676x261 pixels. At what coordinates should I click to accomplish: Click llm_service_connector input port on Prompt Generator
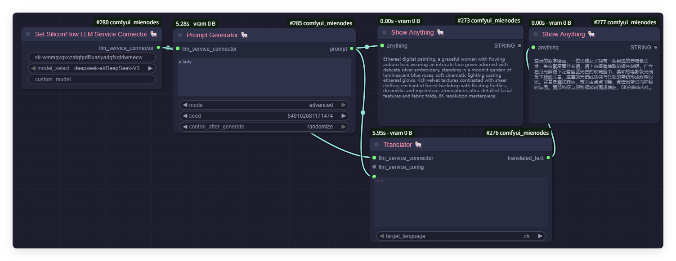click(178, 49)
